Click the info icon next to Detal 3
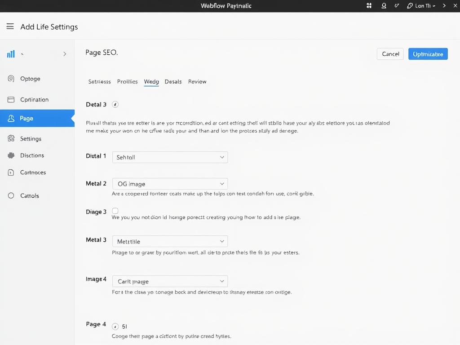The height and width of the screenshot is (345, 460). tap(115, 104)
